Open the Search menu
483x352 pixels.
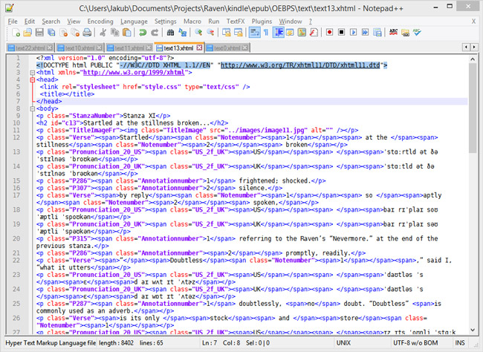[x=51, y=22]
